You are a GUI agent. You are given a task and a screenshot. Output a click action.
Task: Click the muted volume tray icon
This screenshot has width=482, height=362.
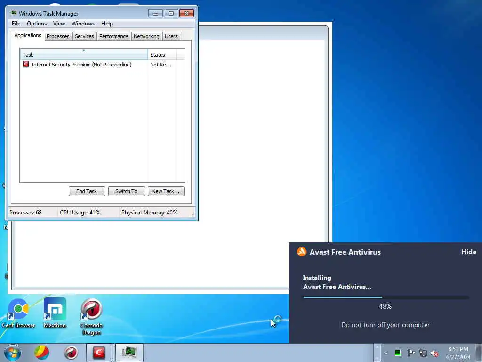click(434, 353)
